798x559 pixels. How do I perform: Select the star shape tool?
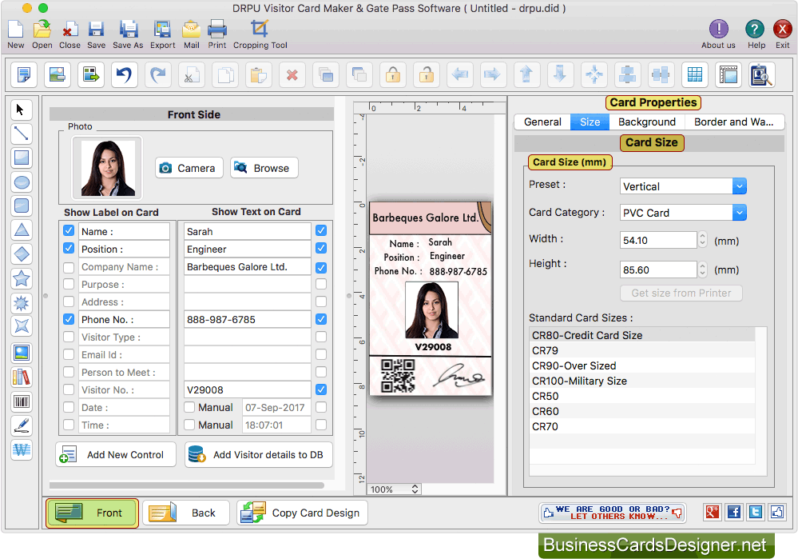[x=21, y=278]
